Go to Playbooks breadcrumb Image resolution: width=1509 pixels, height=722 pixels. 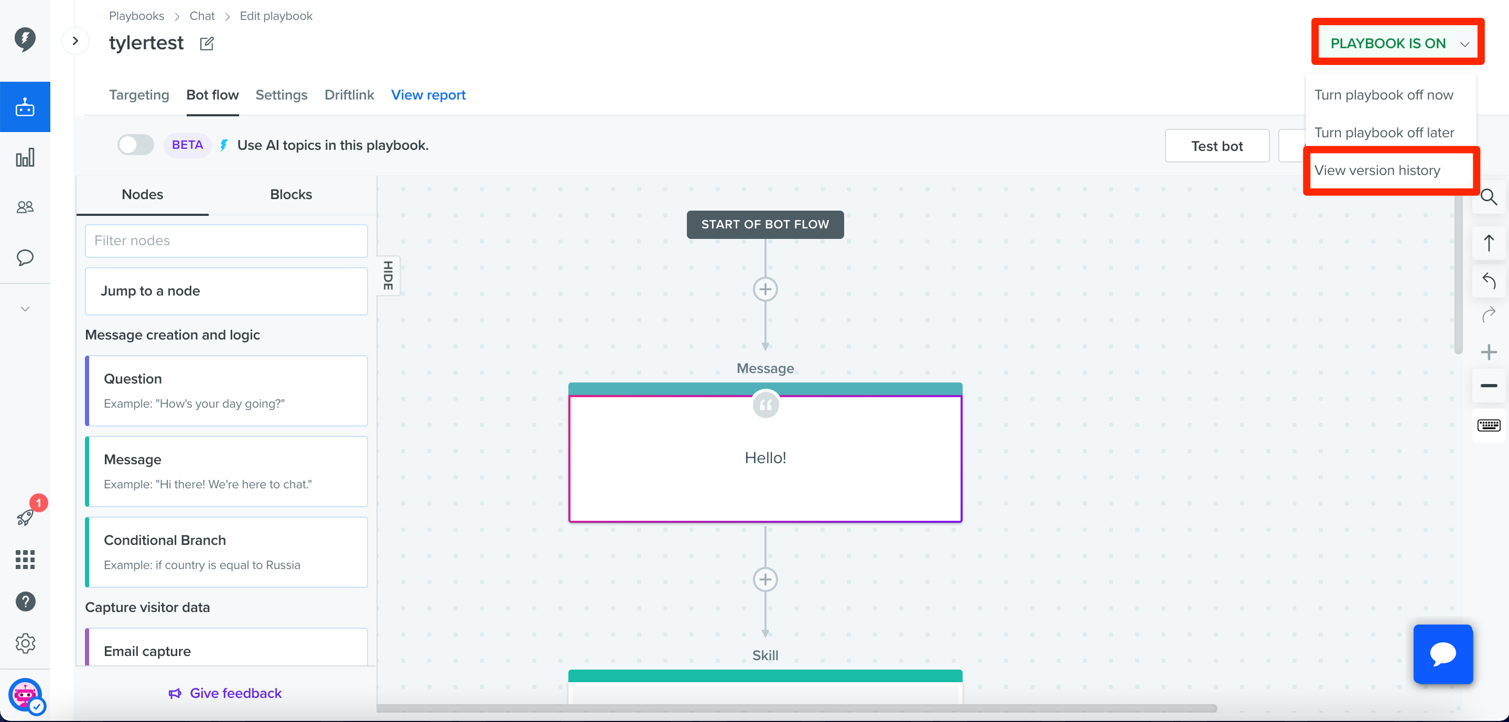[x=136, y=16]
